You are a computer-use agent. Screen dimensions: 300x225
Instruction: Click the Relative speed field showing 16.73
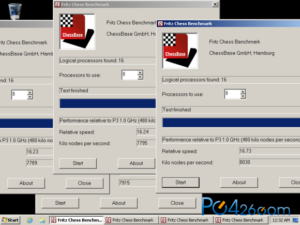point(269,151)
